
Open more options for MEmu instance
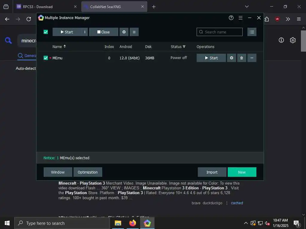(x=252, y=58)
